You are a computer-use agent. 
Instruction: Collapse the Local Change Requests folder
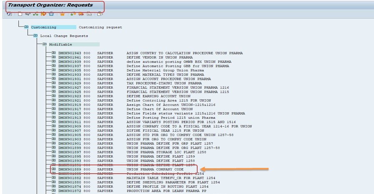pyautogui.click(x=35, y=36)
